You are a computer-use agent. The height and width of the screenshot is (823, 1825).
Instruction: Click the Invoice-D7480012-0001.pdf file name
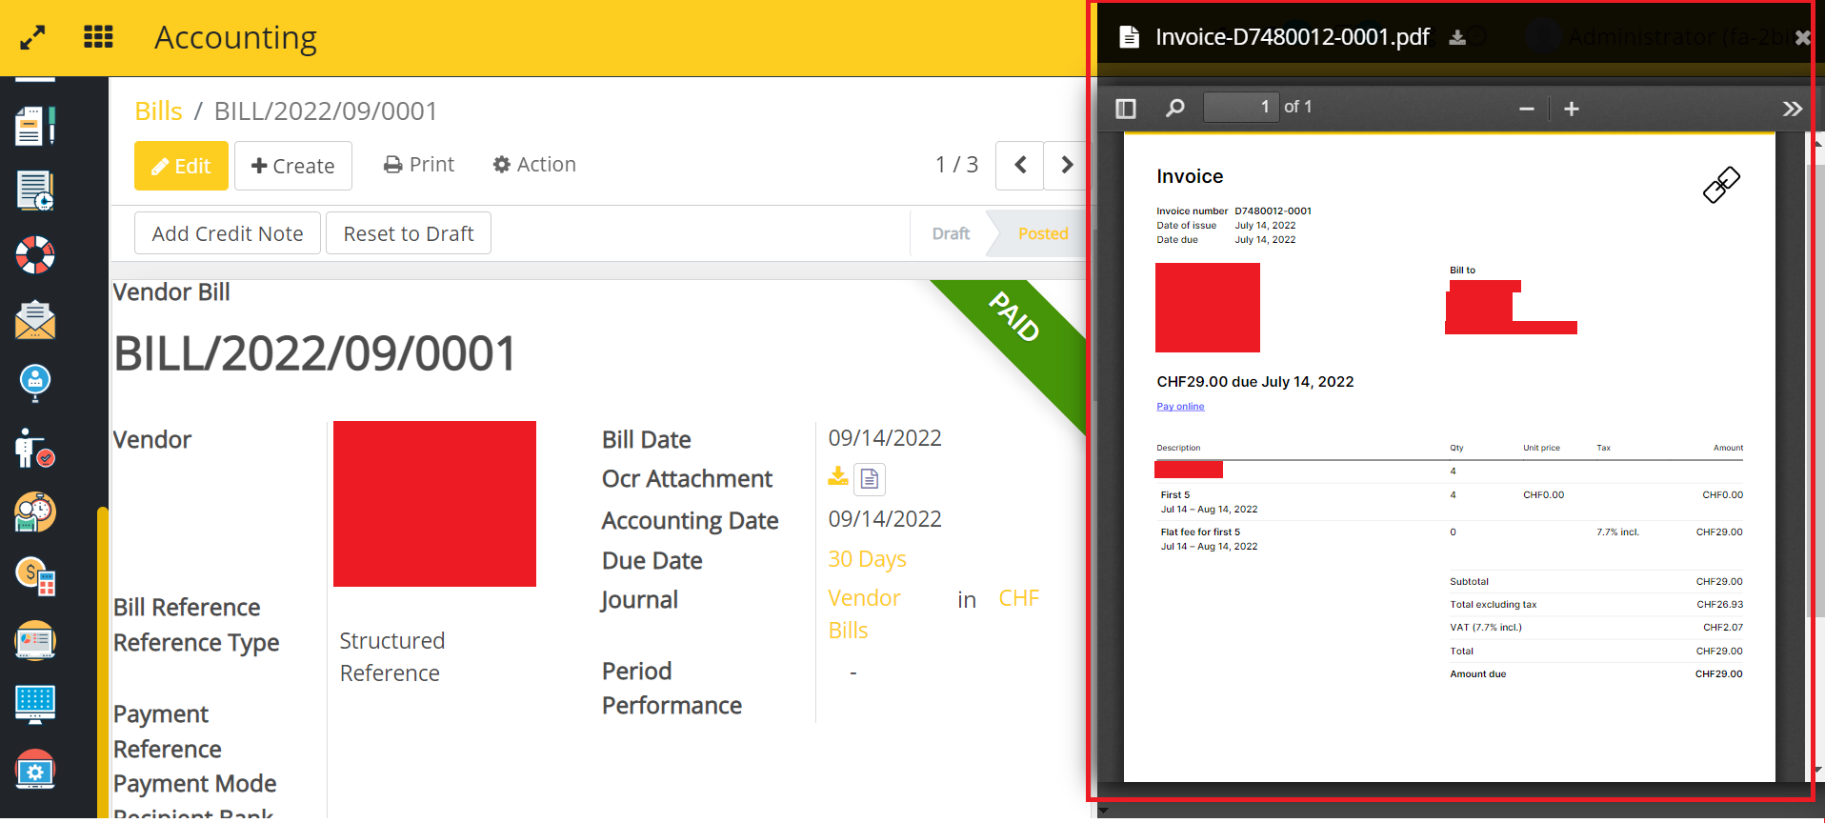(1292, 37)
